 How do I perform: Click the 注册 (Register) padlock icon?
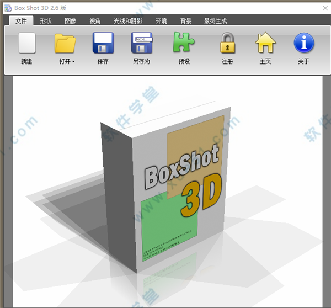[227, 43]
